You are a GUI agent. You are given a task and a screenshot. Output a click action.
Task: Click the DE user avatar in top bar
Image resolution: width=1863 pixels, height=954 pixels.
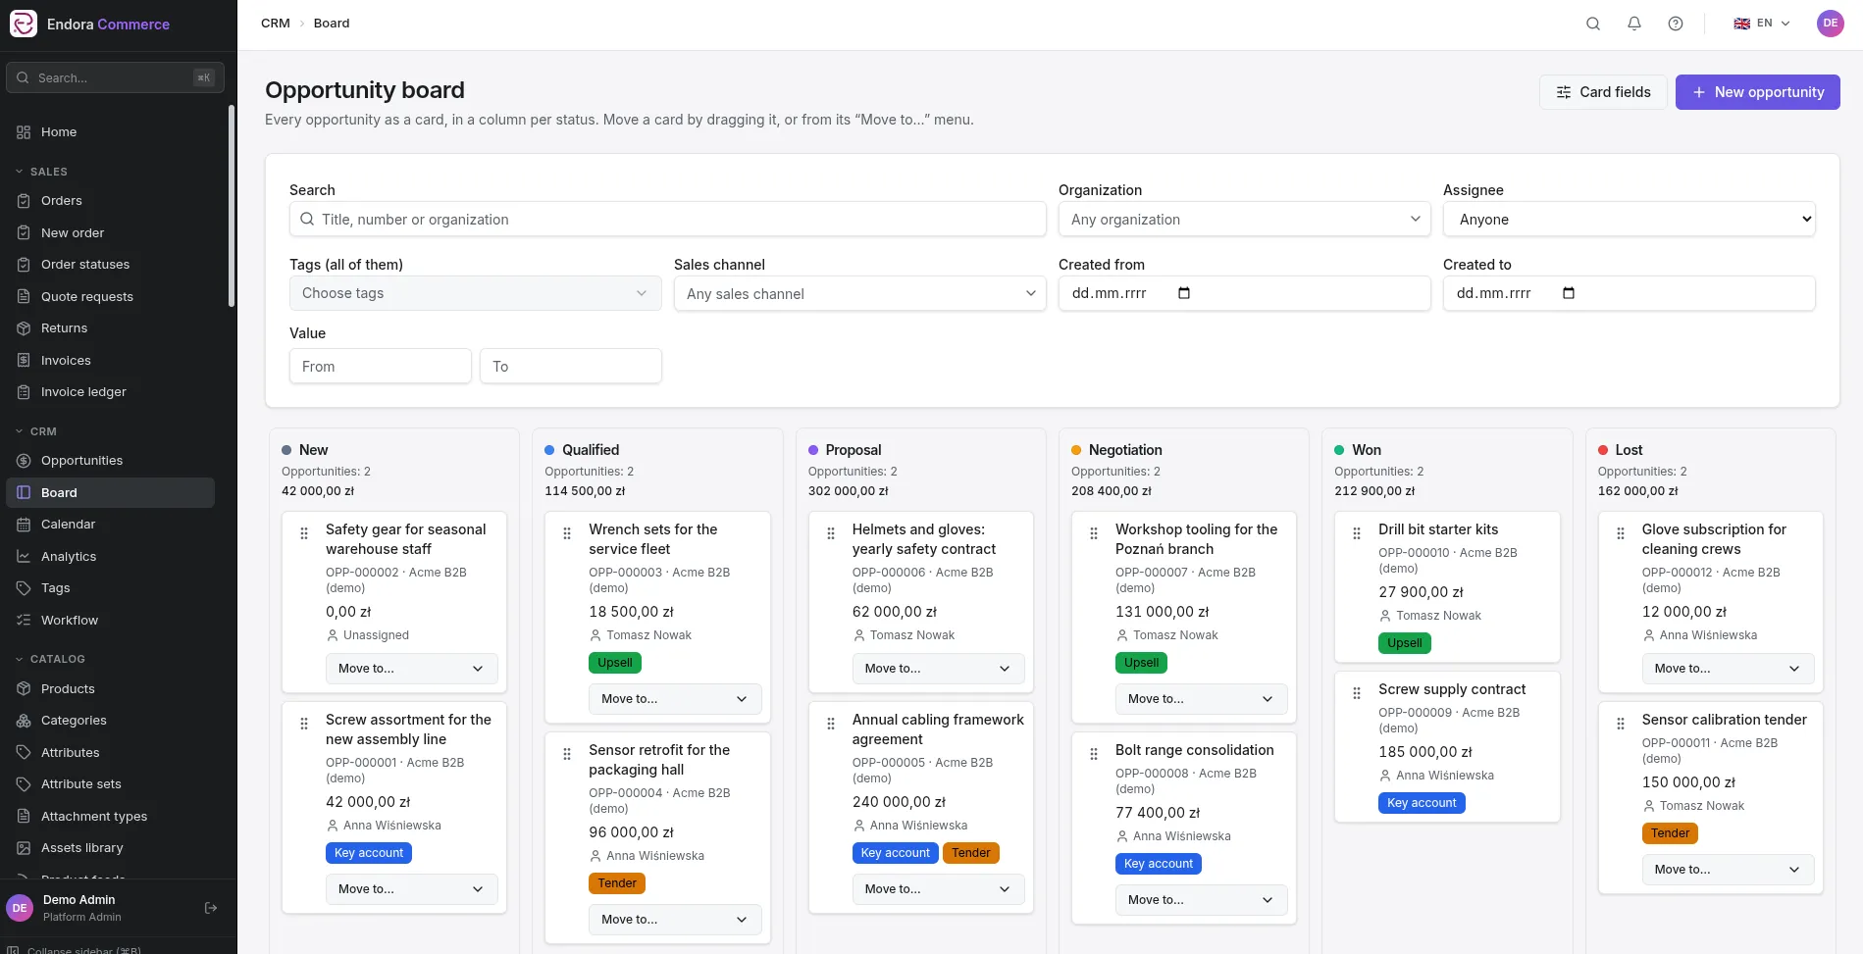click(1831, 24)
